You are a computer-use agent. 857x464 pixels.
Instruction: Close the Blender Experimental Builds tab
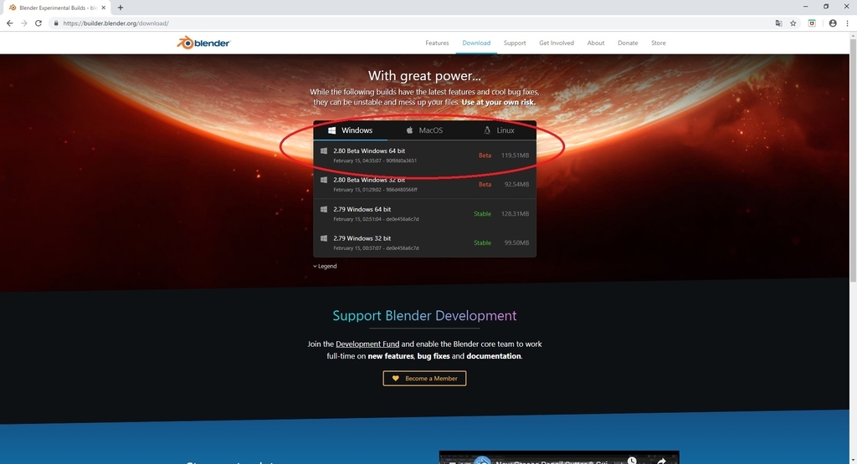pos(103,8)
